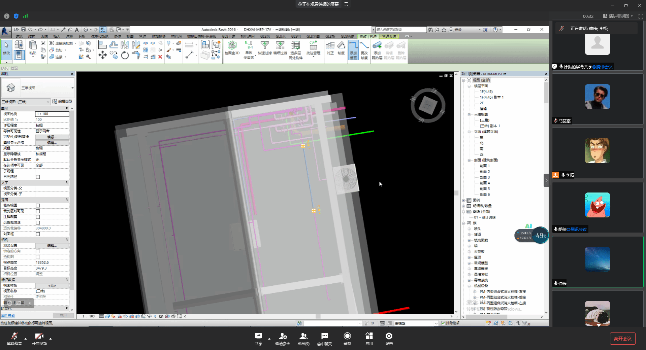
Task: Switch to the 管理 ribbon tab
Action: (x=143, y=36)
